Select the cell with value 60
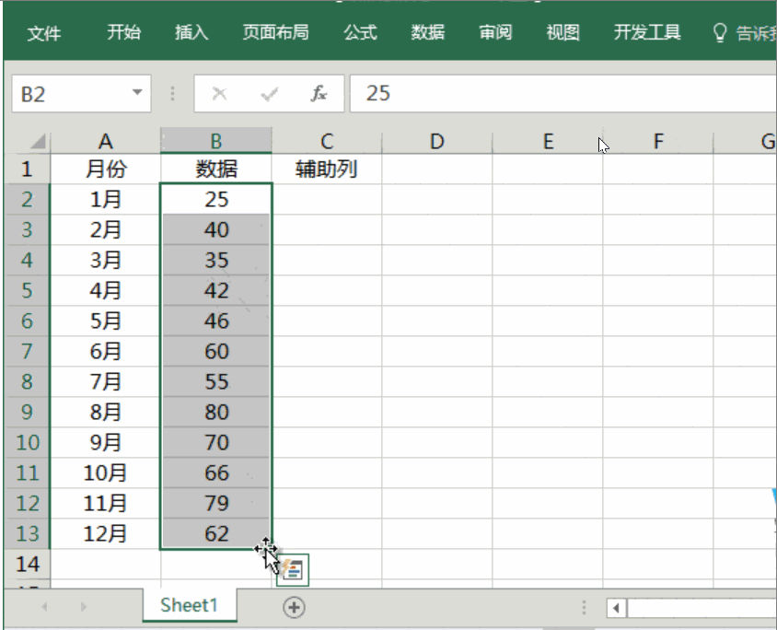Viewport: 777px width, 630px height. pyautogui.click(x=216, y=352)
